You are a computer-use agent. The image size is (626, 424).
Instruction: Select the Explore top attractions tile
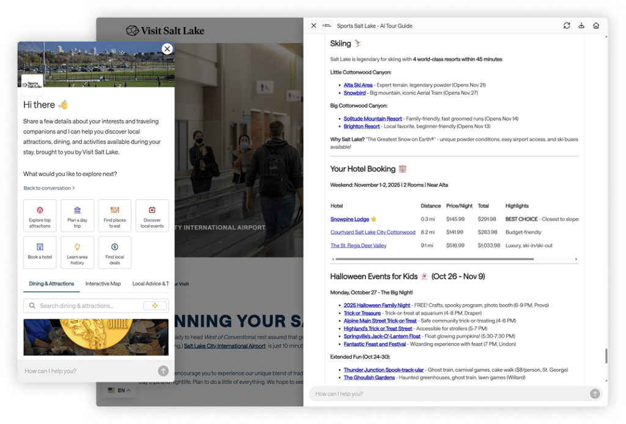tap(40, 216)
